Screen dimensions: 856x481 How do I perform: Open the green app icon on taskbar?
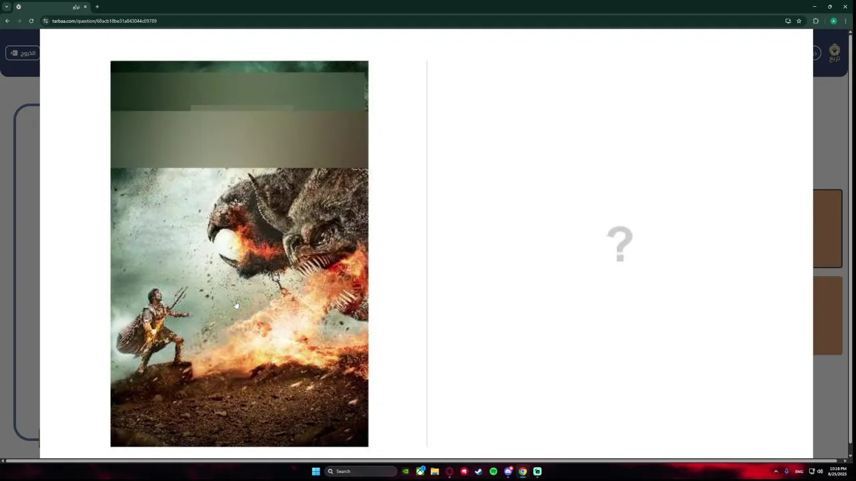click(x=538, y=471)
